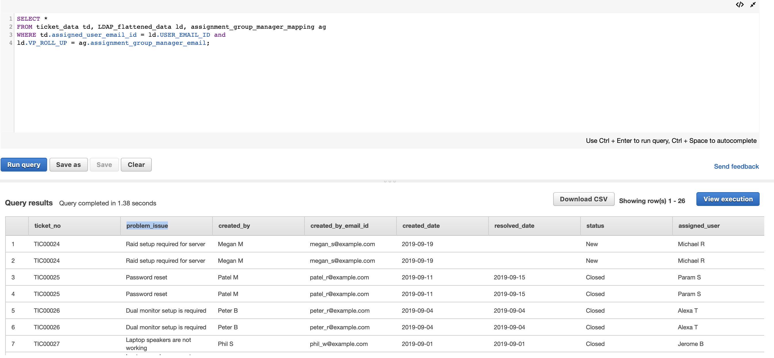This screenshot has height=358, width=774.
Task: Run the SQL query
Action: 24,165
